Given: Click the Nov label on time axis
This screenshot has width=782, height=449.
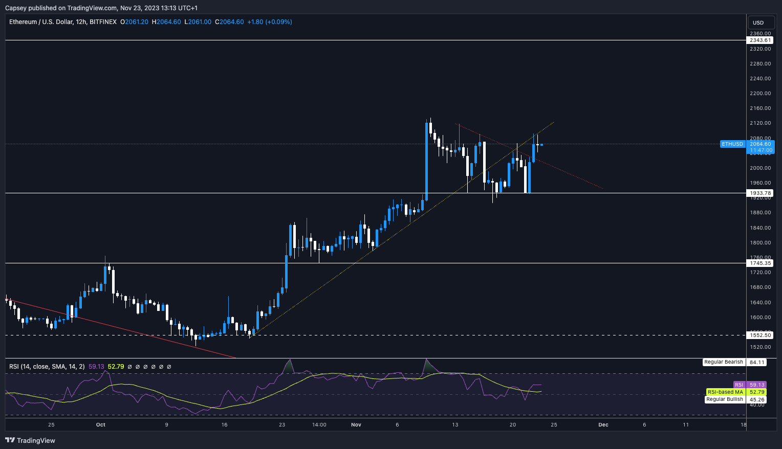Looking at the screenshot, I should coord(356,425).
